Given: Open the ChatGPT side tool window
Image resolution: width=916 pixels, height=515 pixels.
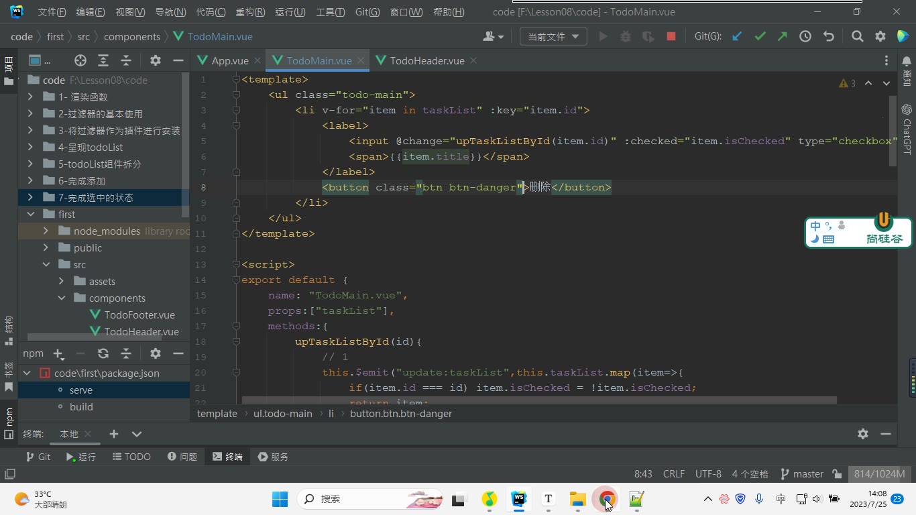Looking at the screenshot, I should [907, 129].
